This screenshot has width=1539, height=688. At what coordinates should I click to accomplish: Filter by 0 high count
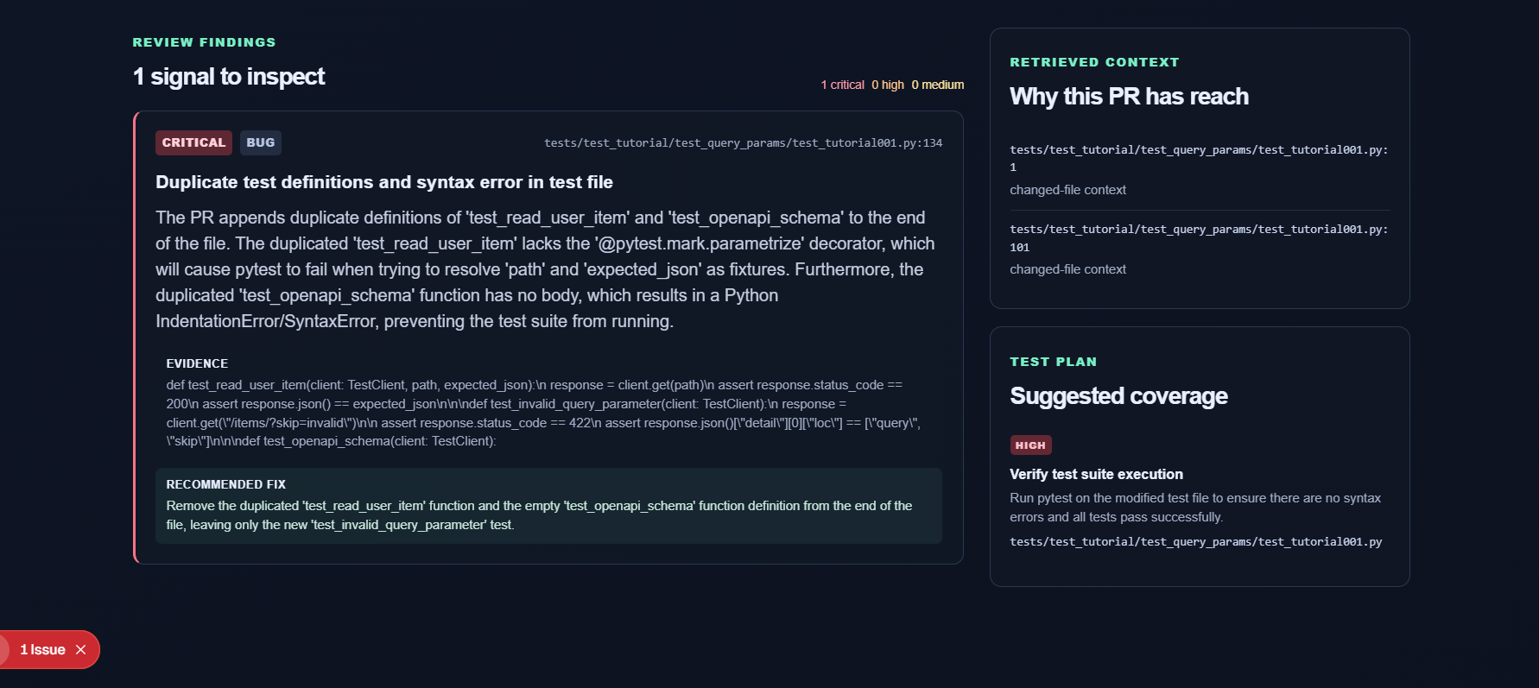[x=888, y=85]
